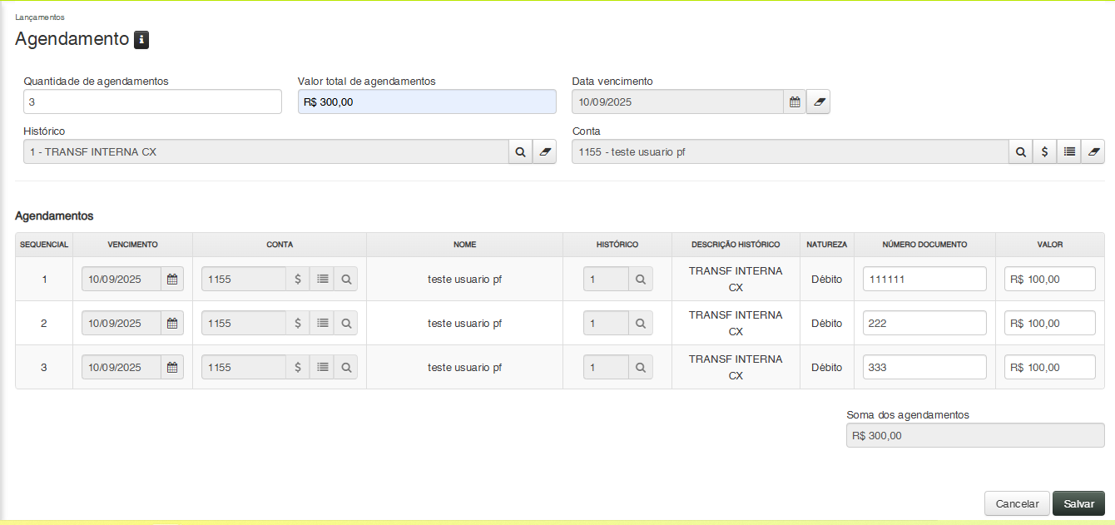Open calendar for row 2 vencimento date
The height and width of the screenshot is (525, 1115).
pyautogui.click(x=172, y=324)
